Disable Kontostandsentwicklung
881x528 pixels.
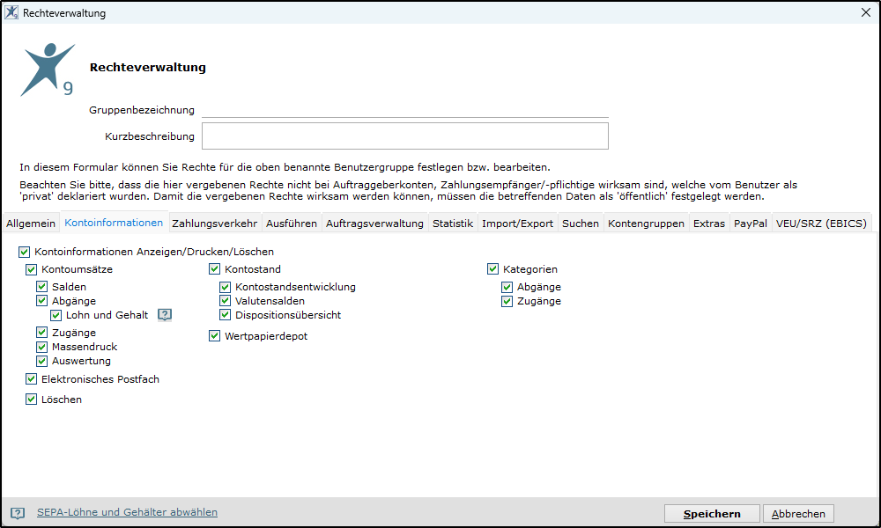pos(225,287)
